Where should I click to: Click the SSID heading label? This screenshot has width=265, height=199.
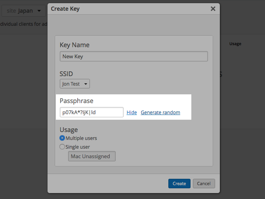tap(66, 74)
